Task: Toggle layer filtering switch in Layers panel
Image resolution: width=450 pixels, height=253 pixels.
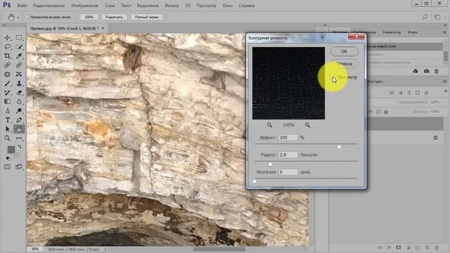Action: coord(446,91)
